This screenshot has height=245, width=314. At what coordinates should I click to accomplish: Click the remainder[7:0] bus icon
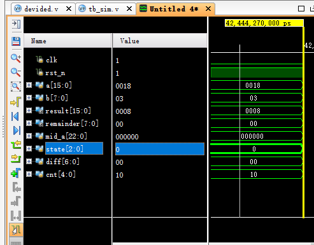coord(39,123)
